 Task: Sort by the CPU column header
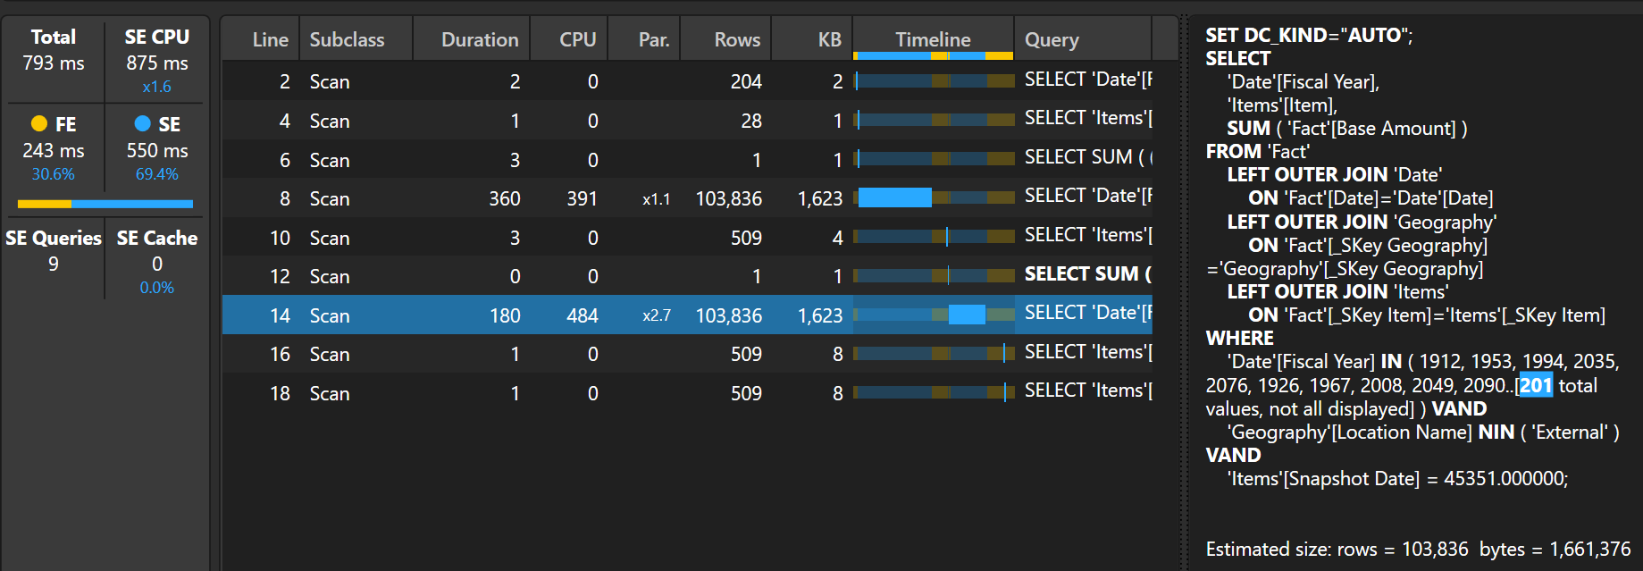[577, 39]
